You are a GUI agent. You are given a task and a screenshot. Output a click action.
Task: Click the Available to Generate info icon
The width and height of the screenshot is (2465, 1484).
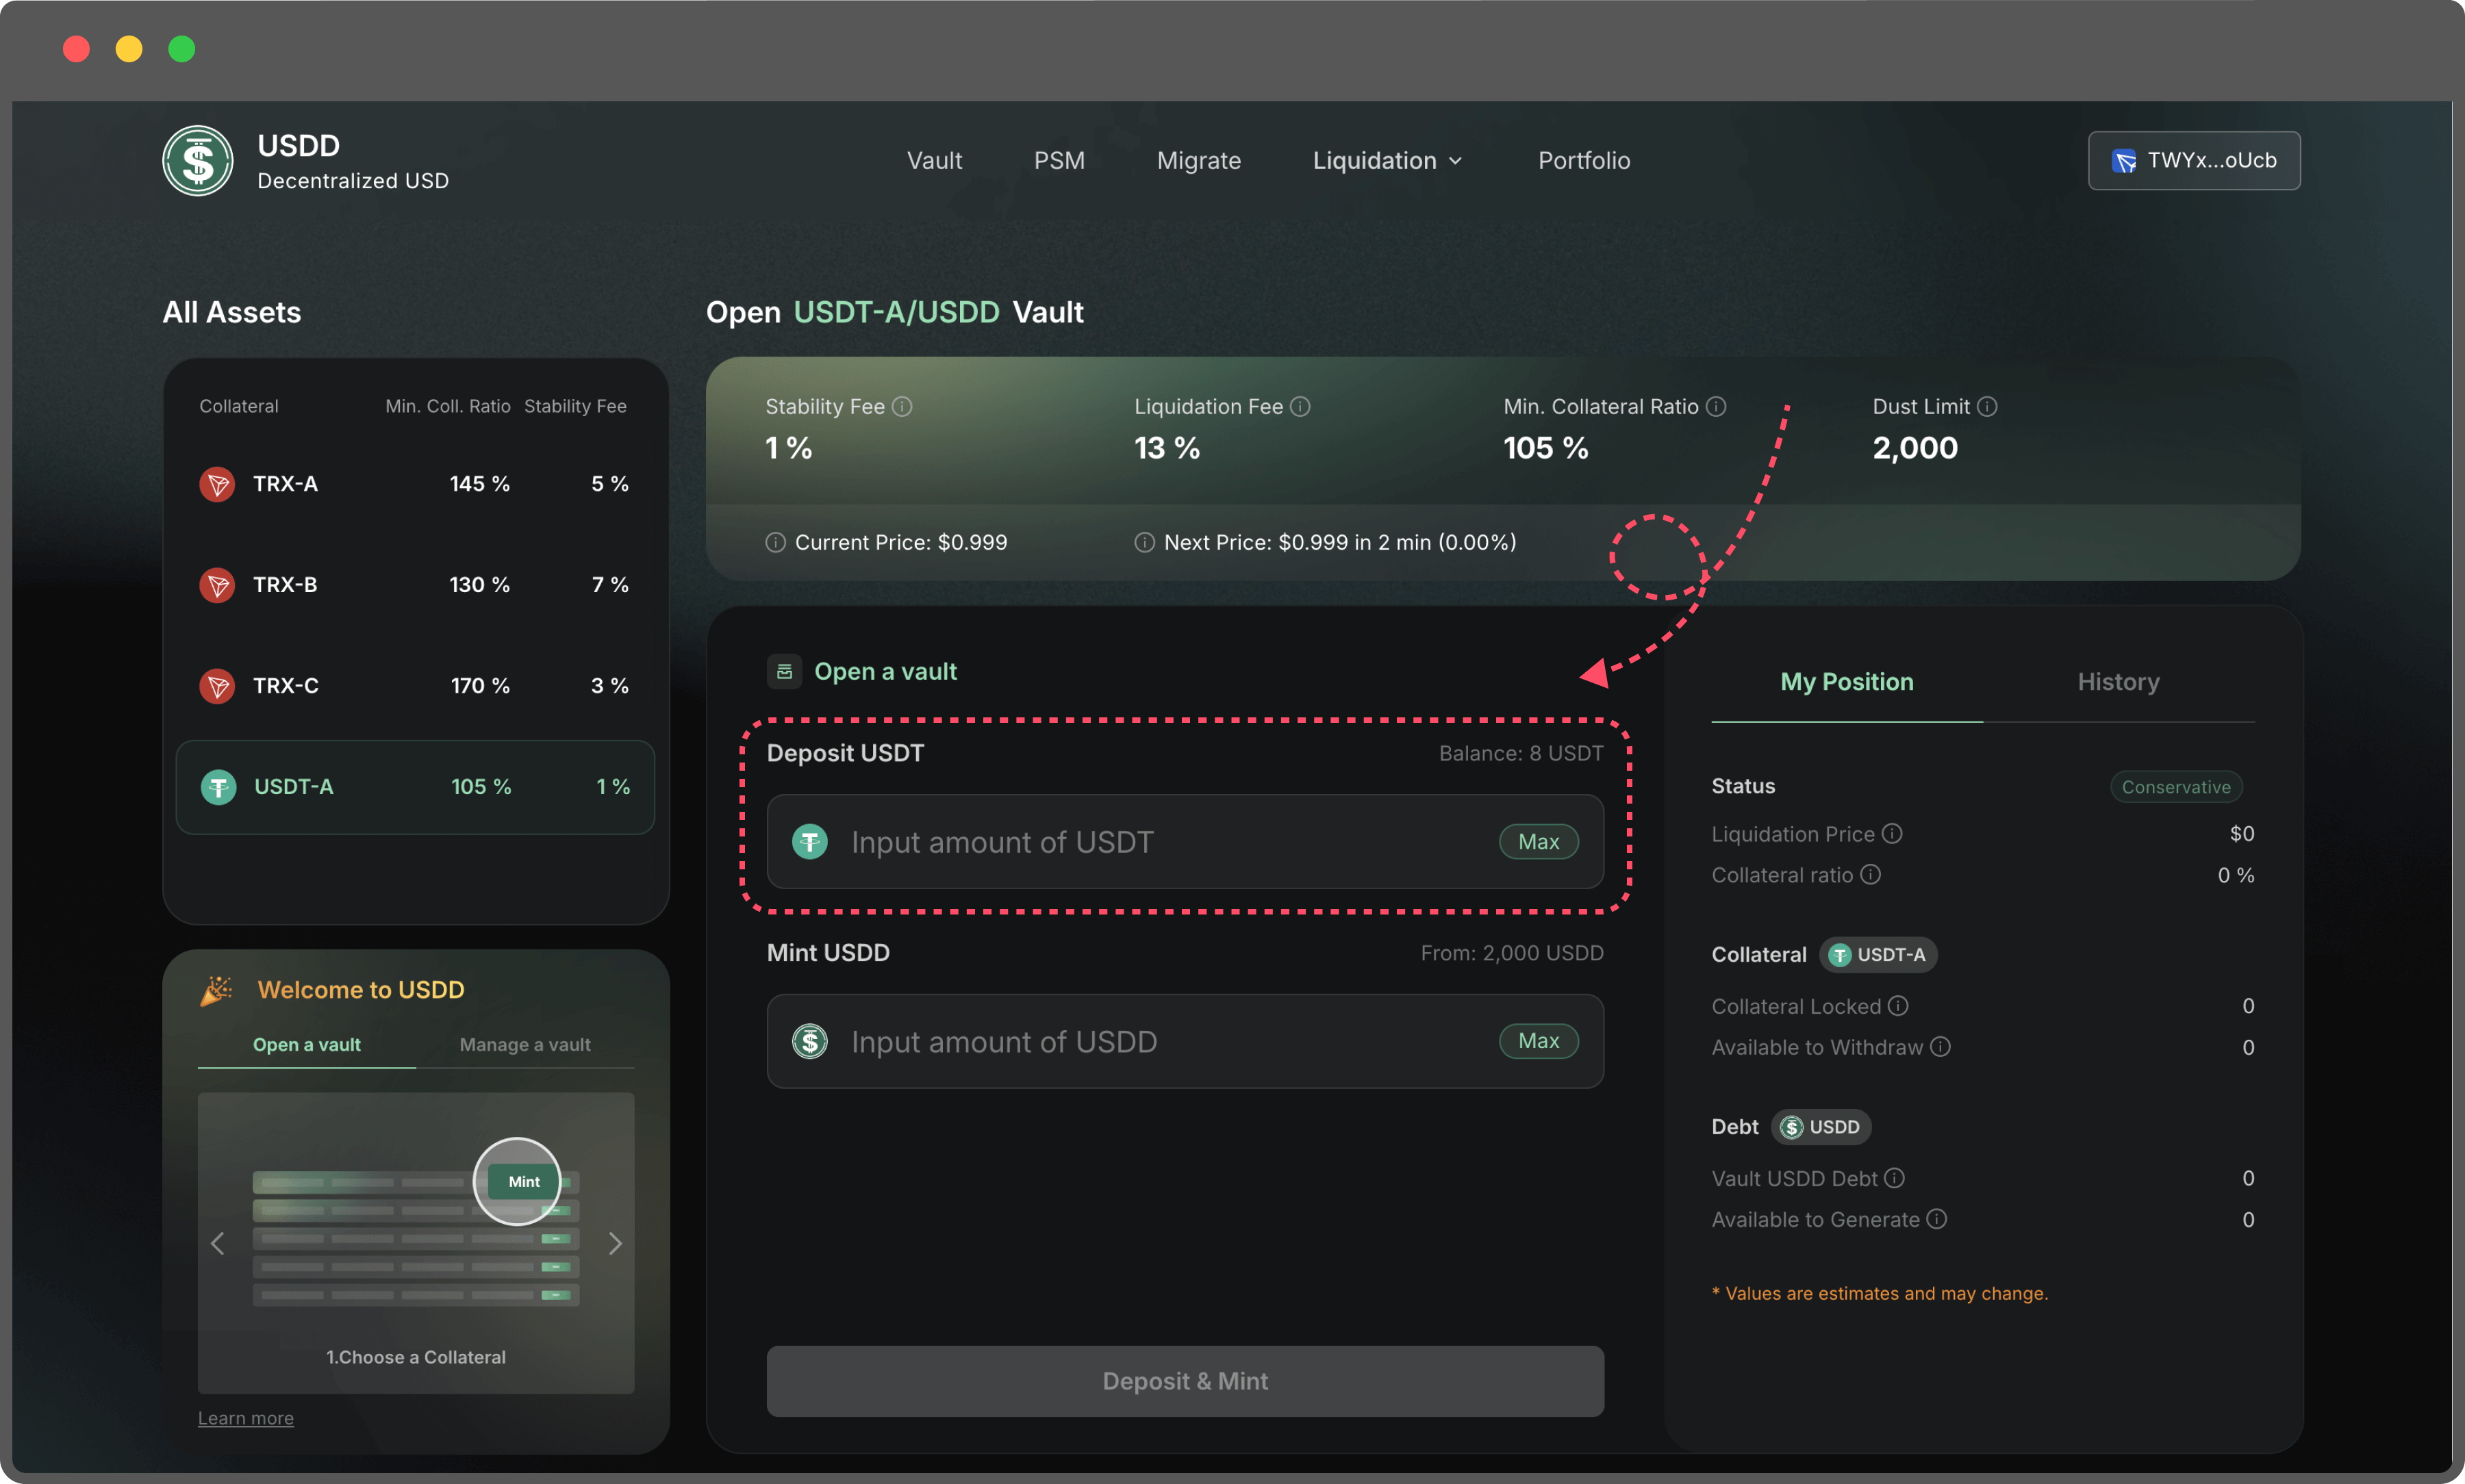pos(1937,1219)
